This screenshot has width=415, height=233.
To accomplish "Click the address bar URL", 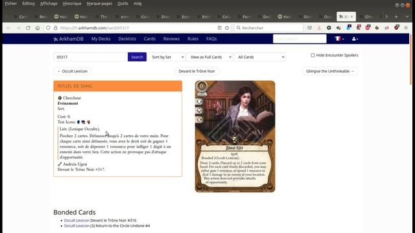I will 95,28.
